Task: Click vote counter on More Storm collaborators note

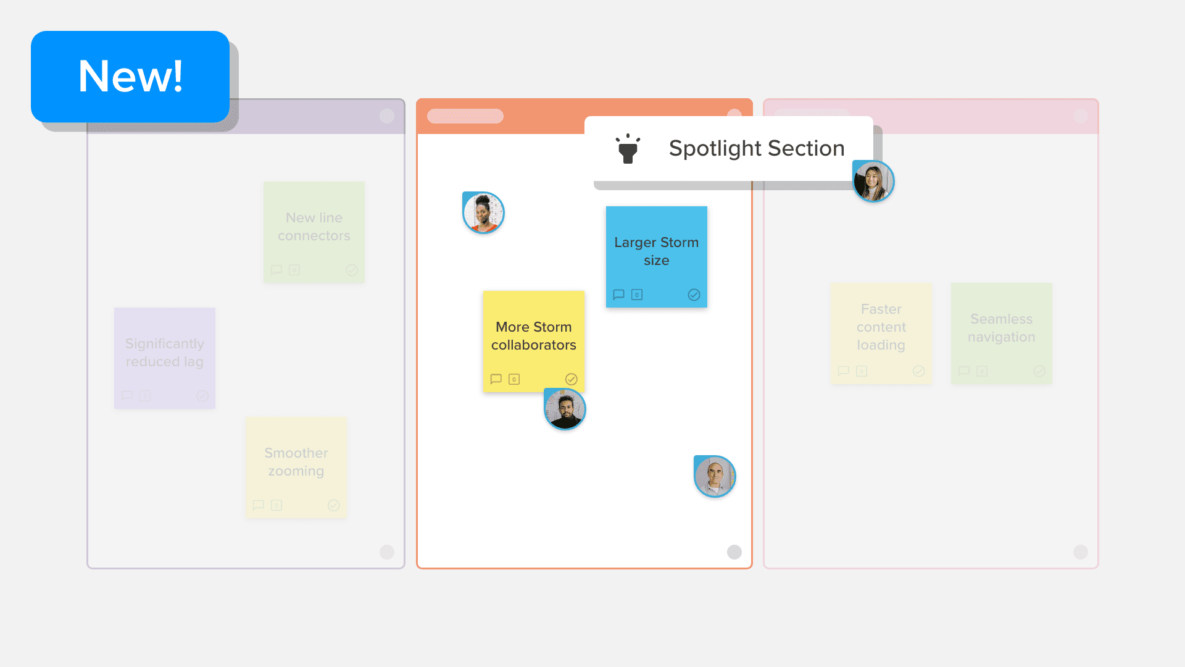Action: coord(514,379)
